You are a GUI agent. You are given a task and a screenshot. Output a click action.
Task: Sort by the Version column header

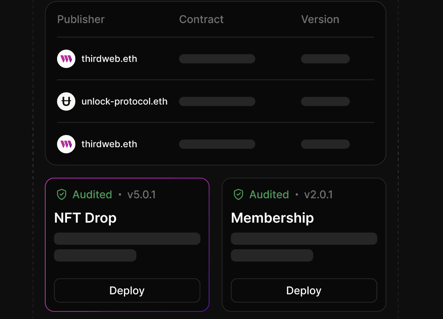(x=320, y=19)
